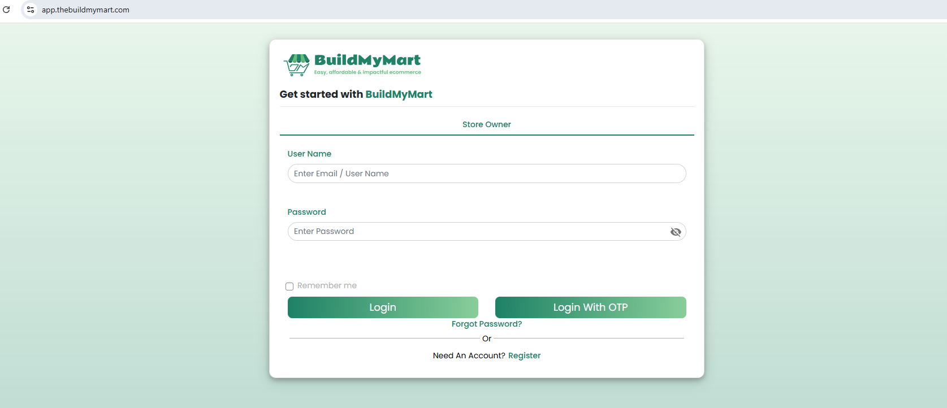Click the Need An Account? text
The height and width of the screenshot is (408, 947).
[469, 355]
